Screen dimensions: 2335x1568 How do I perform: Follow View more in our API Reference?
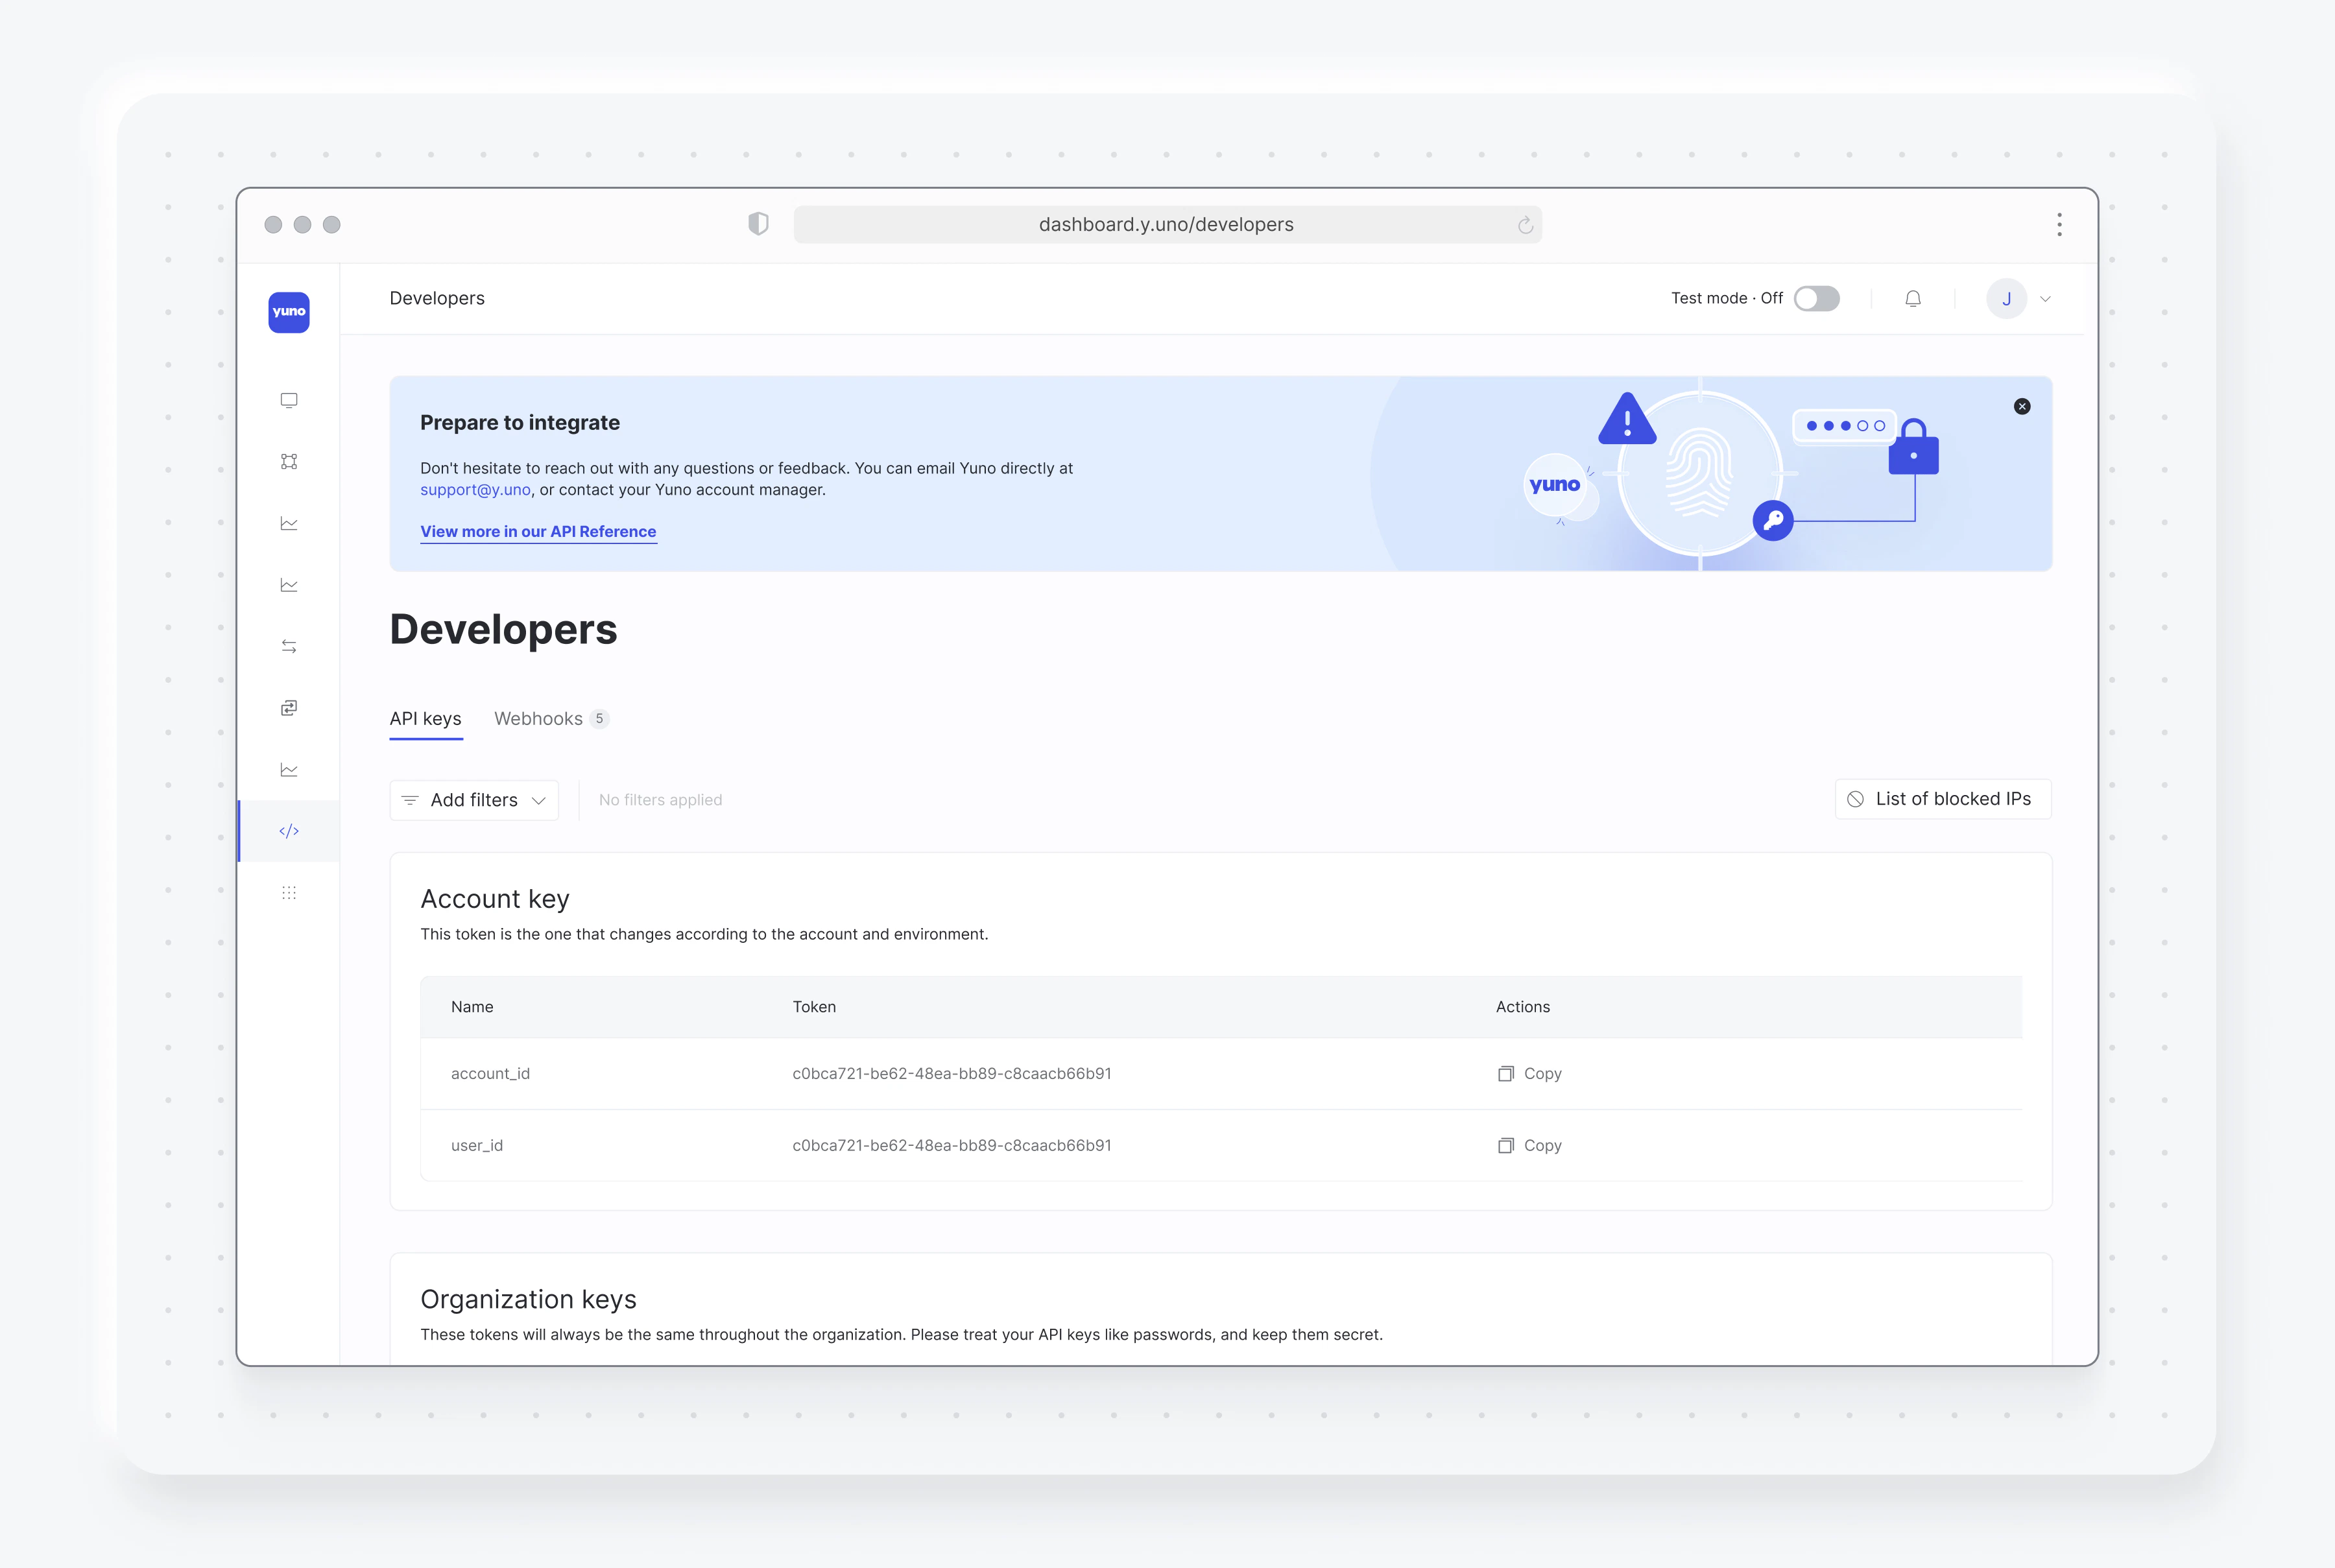click(x=538, y=531)
